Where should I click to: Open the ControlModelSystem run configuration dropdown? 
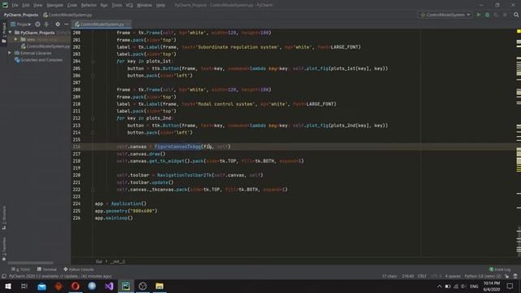tap(445, 15)
